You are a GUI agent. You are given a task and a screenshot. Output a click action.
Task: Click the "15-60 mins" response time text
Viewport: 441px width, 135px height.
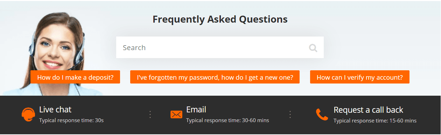pos(403,121)
